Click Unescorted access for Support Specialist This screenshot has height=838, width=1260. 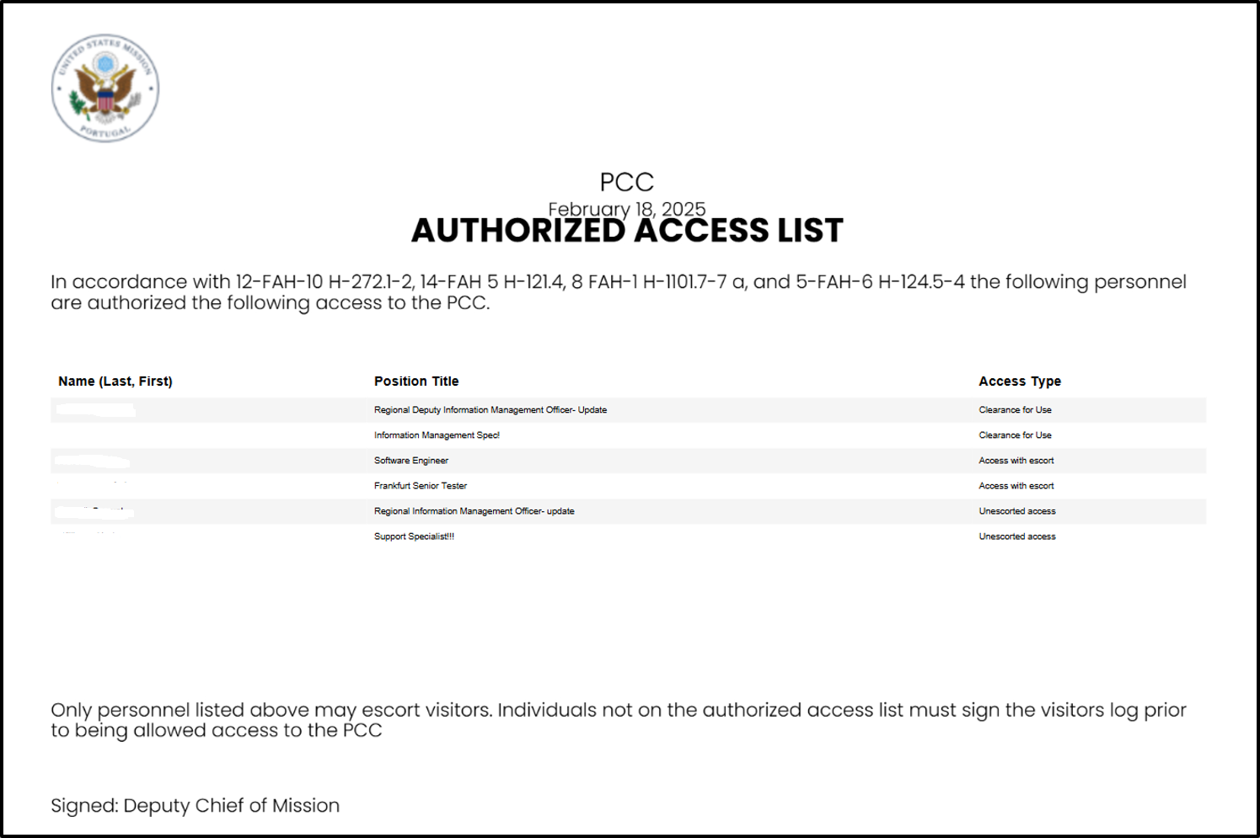pos(1017,536)
